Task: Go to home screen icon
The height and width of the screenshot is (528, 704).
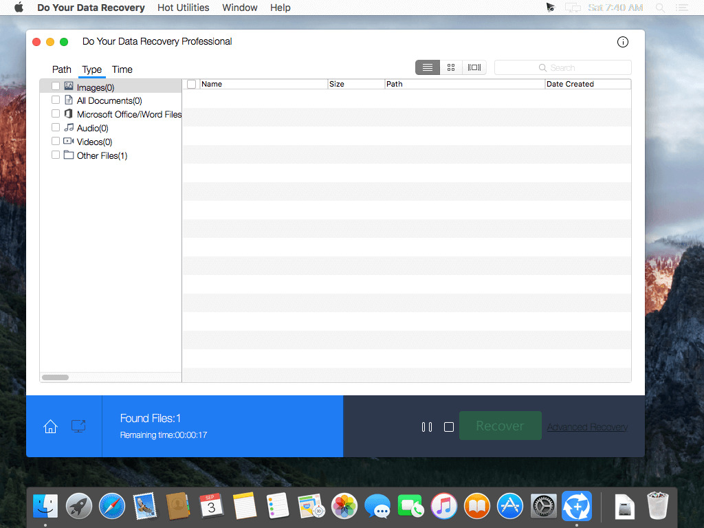Action: pyautogui.click(x=50, y=426)
